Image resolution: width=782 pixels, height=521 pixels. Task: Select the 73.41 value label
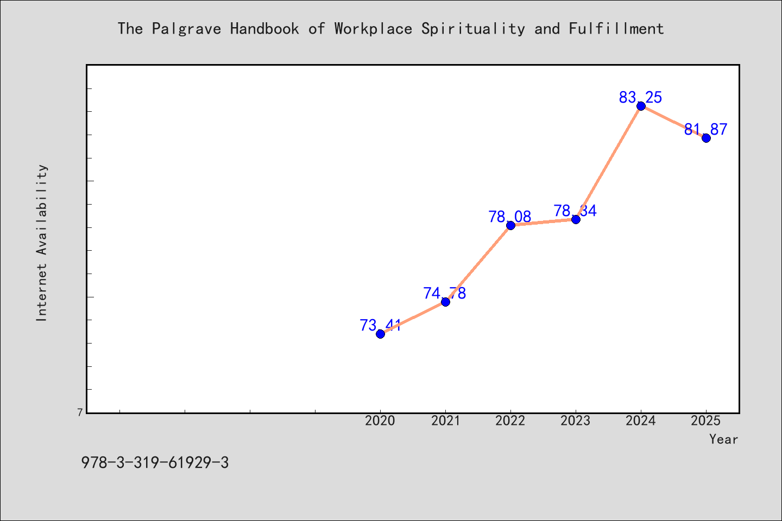pyautogui.click(x=380, y=326)
